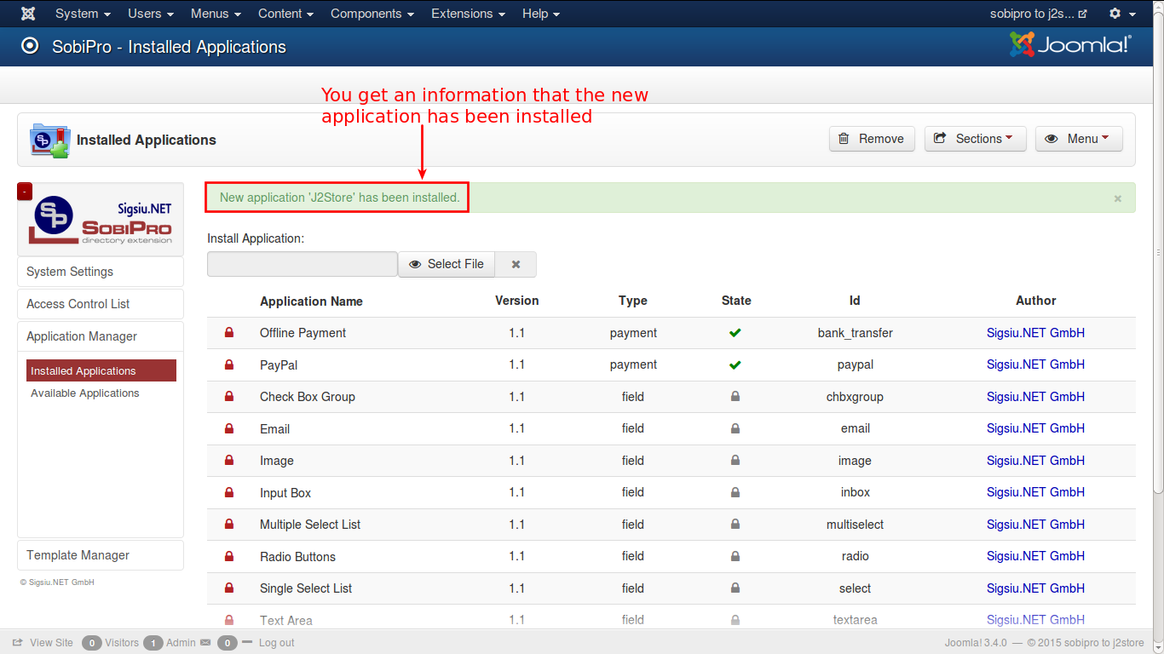The width and height of the screenshot is (1164, 654).
Task: Click View Site in the status bar
Action: pos(43,643)
